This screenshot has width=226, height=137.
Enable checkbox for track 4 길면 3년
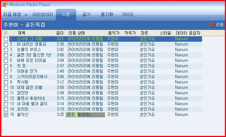(x=6, y=55)
